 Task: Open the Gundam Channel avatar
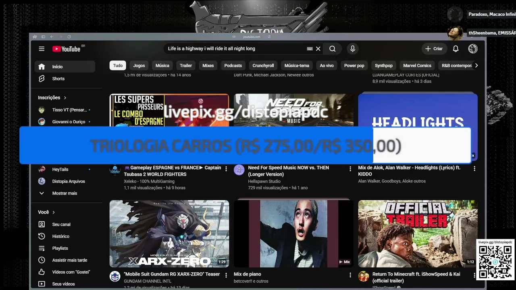[115, 276]
